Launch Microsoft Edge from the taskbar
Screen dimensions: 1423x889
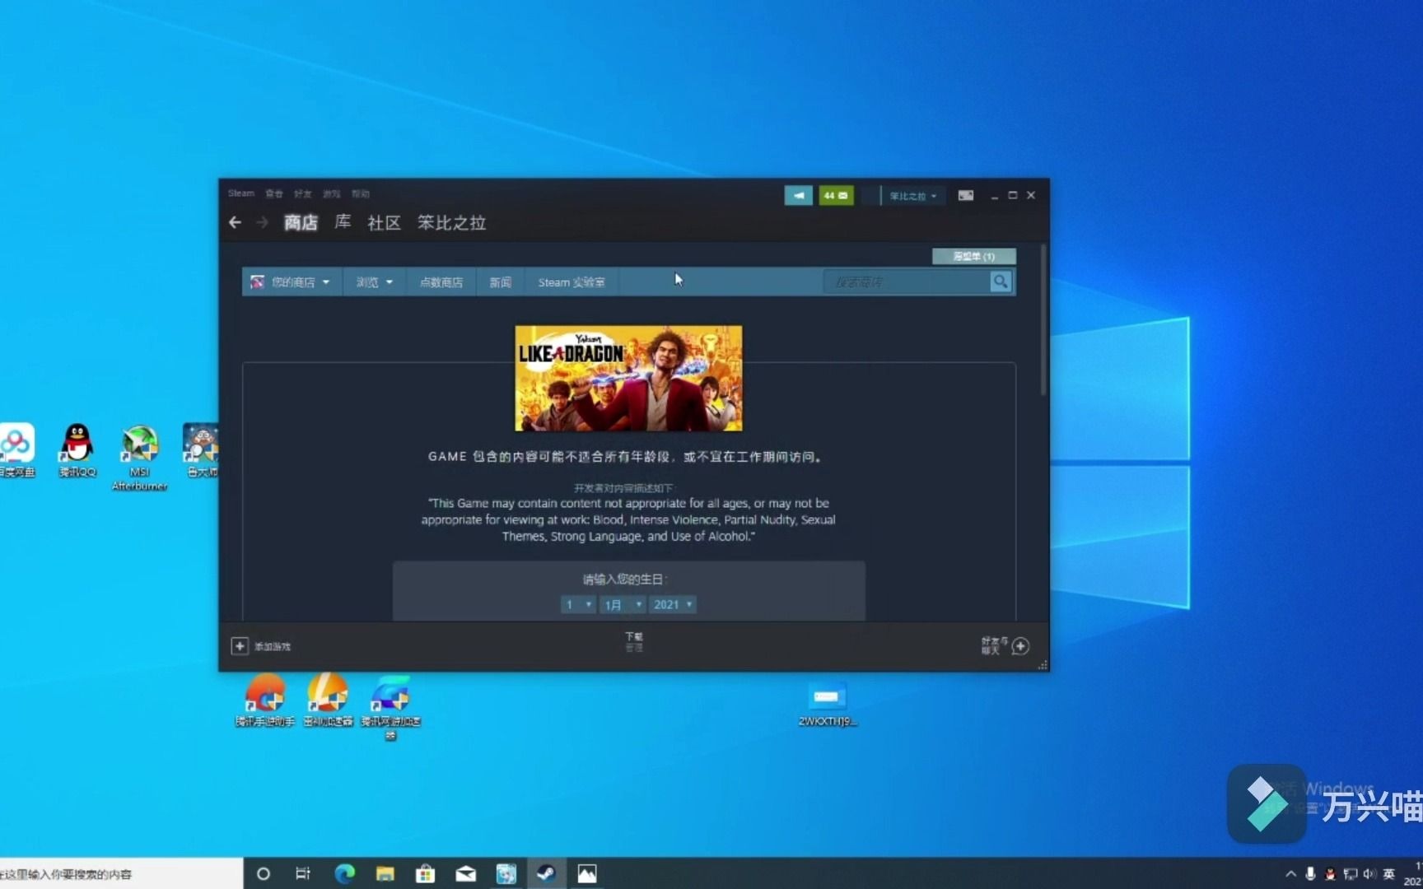344,873
